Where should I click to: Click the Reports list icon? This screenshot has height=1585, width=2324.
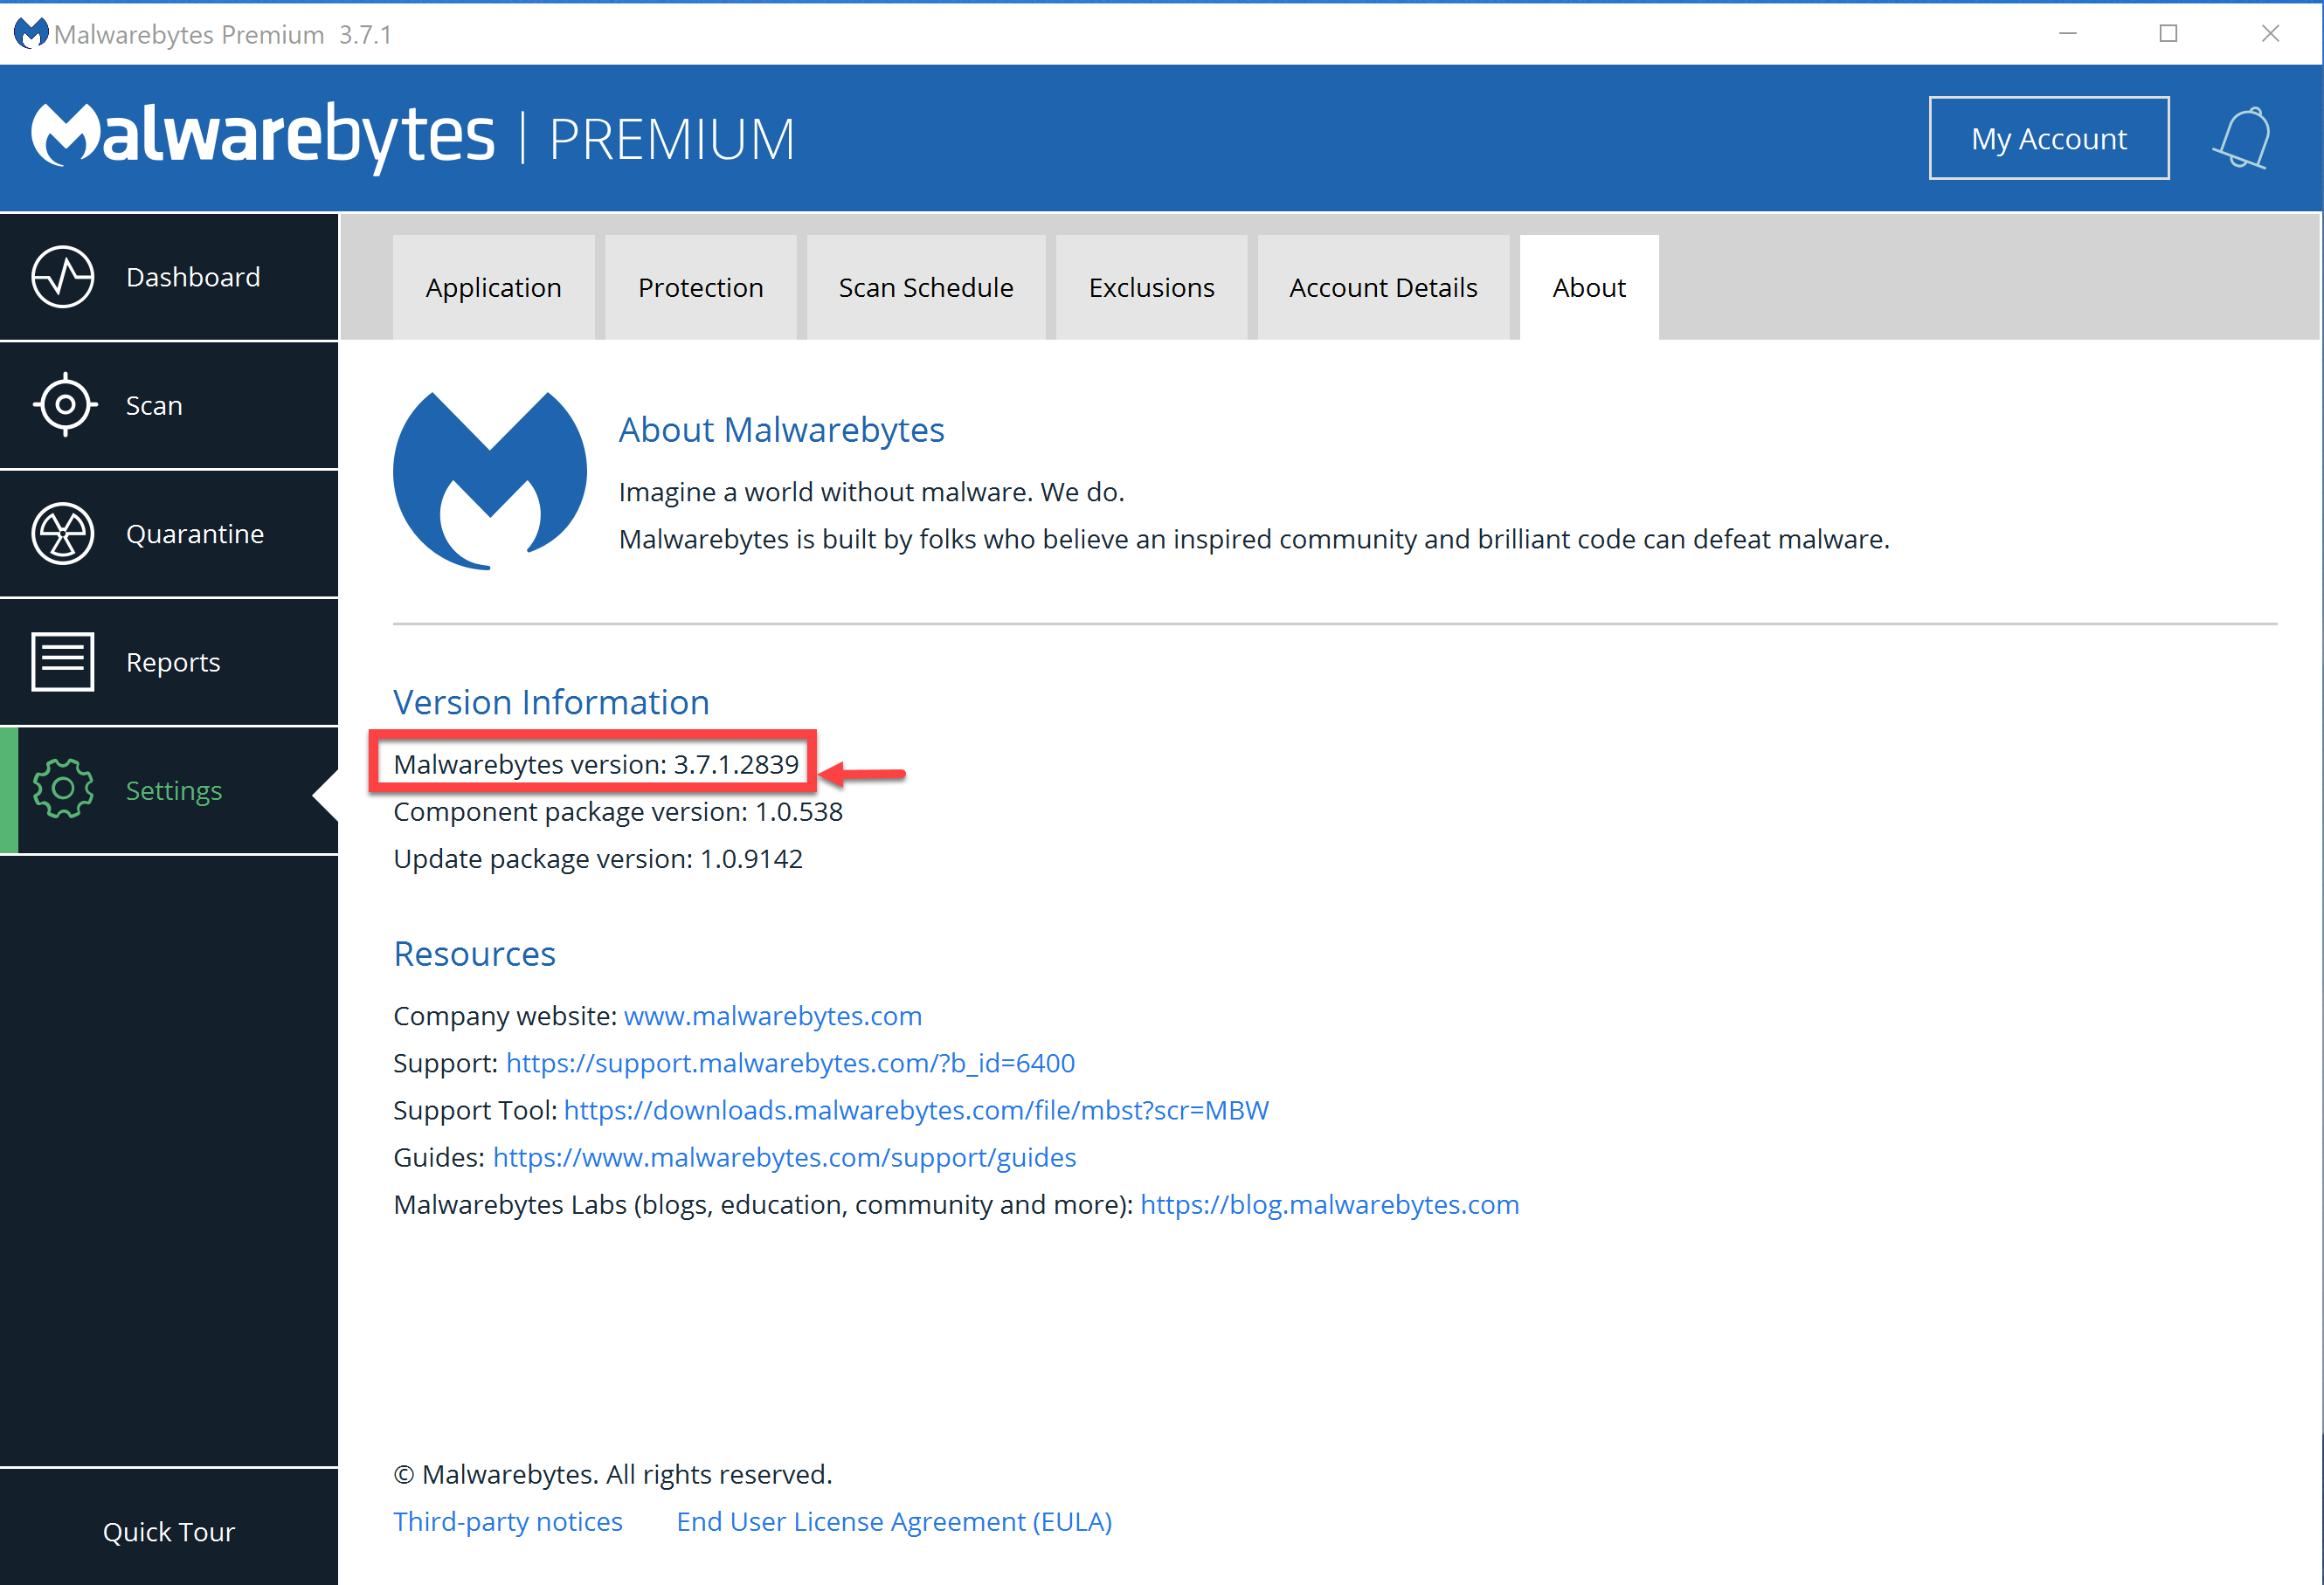[63, 662]
